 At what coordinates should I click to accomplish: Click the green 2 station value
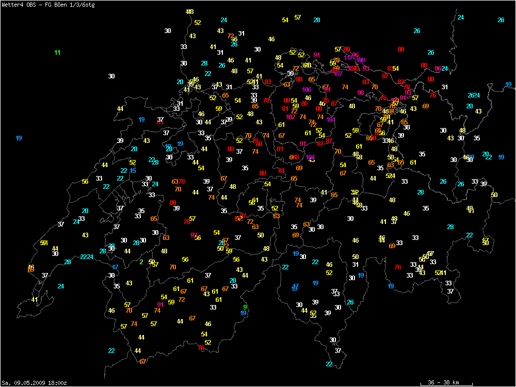(141, 262)
